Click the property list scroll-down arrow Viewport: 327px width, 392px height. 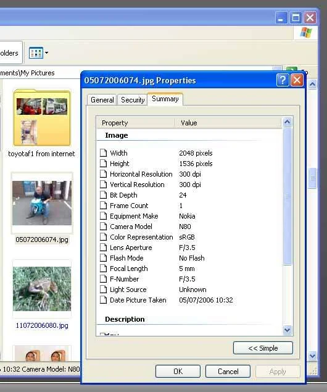[x=288, y=330]
